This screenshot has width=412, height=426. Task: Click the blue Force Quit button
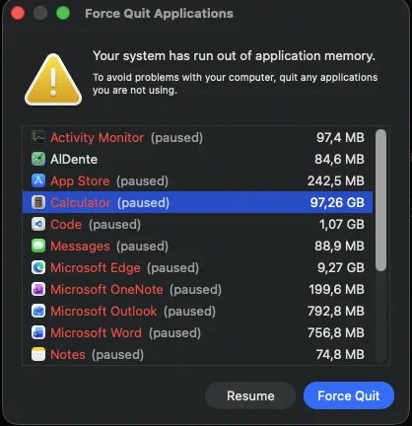point(349,395)
